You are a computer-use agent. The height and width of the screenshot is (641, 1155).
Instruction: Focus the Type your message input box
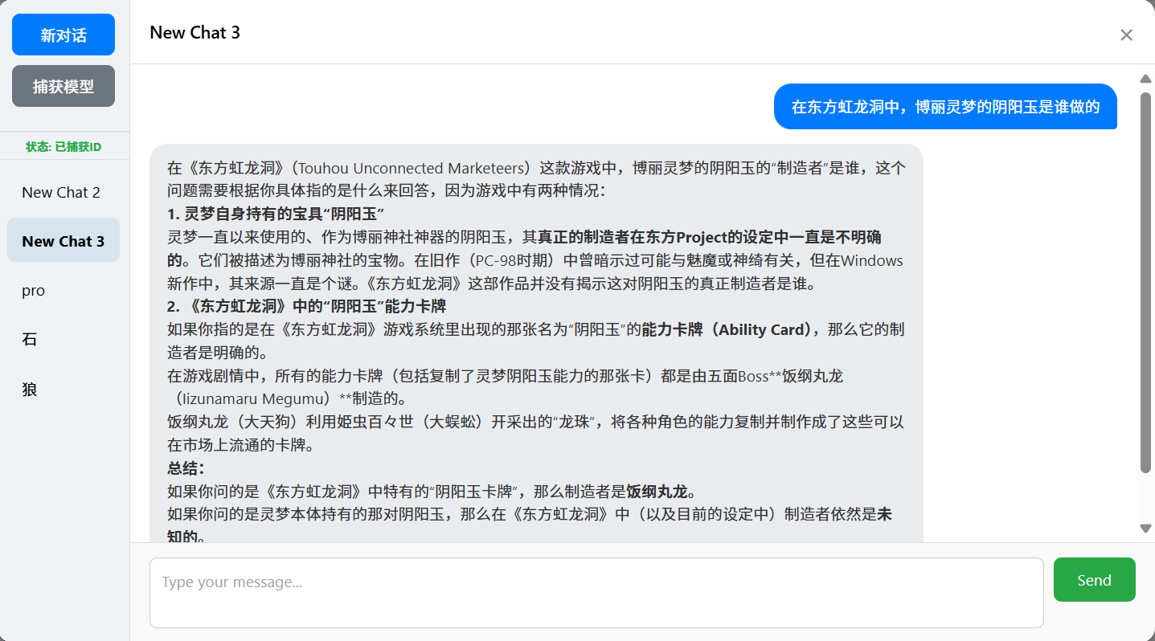[x=596, y=593]
